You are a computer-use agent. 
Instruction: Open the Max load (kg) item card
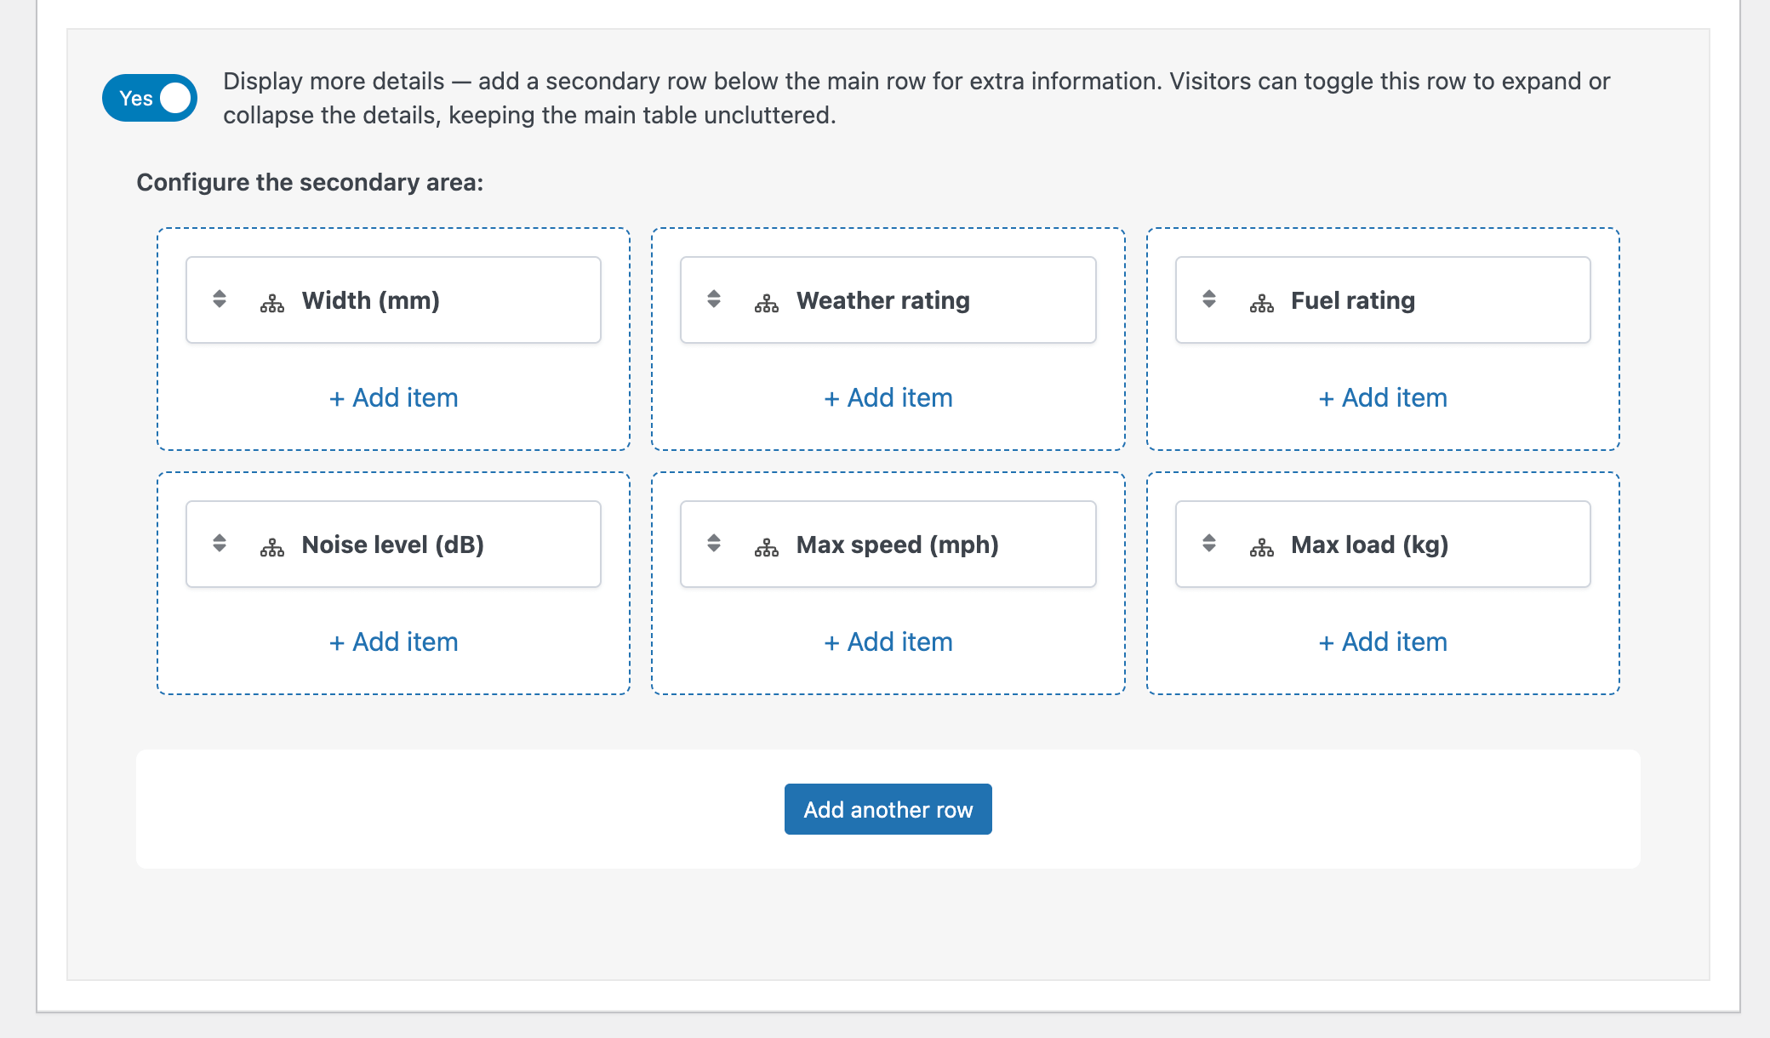pyautogui.click(x=1368, y=545)
